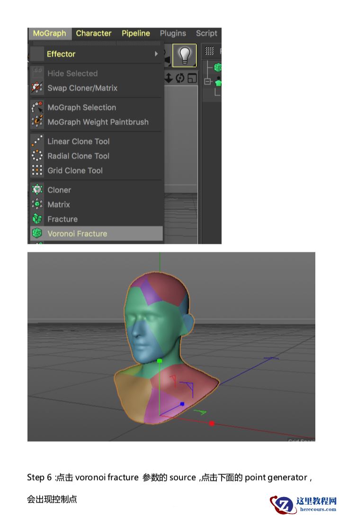Viewport: 339px width, 515px height.
Task: Open the MoGraph menu
Action: click(x=50, y=34)
